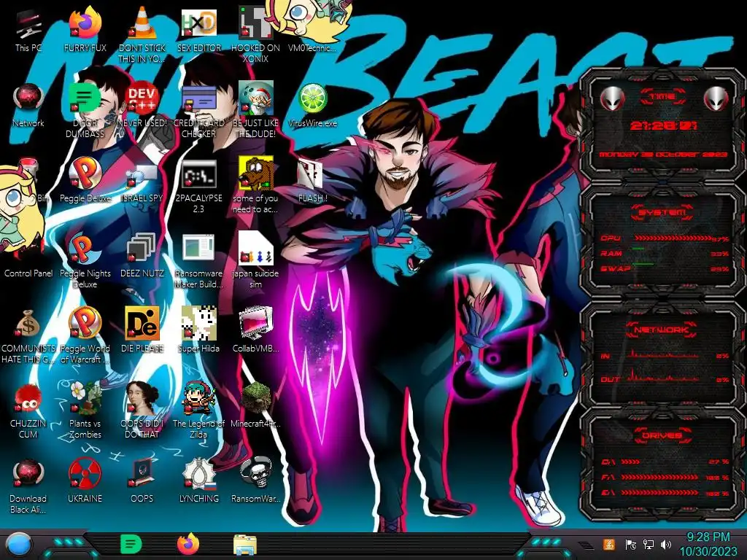Click the NETWORK header in the widget
The image size is (747, 560).
point(662,329)
